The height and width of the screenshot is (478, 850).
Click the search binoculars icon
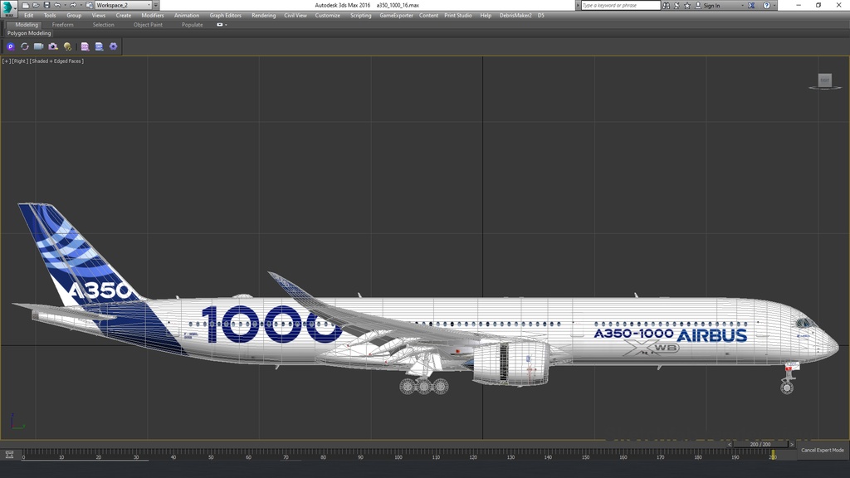point(667,5)
